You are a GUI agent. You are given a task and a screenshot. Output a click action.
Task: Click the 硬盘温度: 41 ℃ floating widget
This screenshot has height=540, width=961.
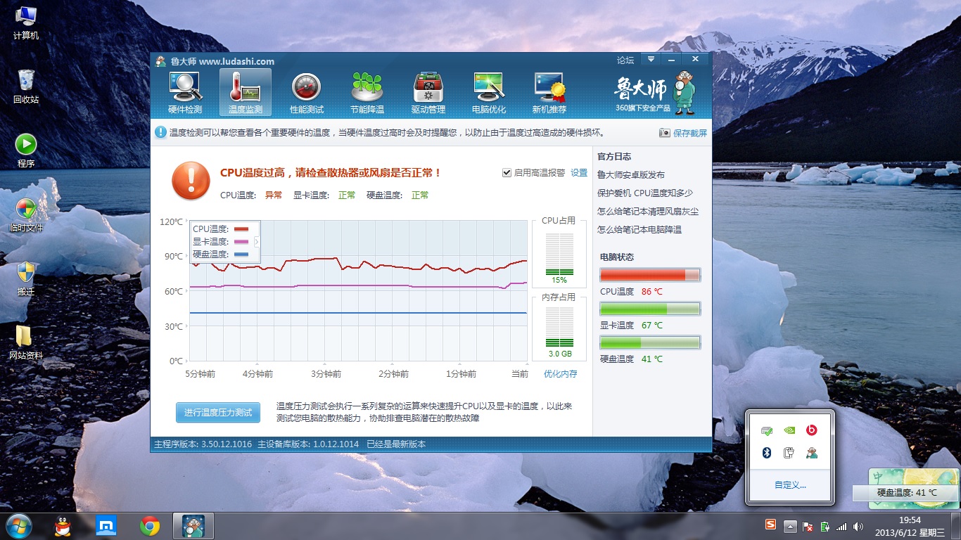point(907,493)
